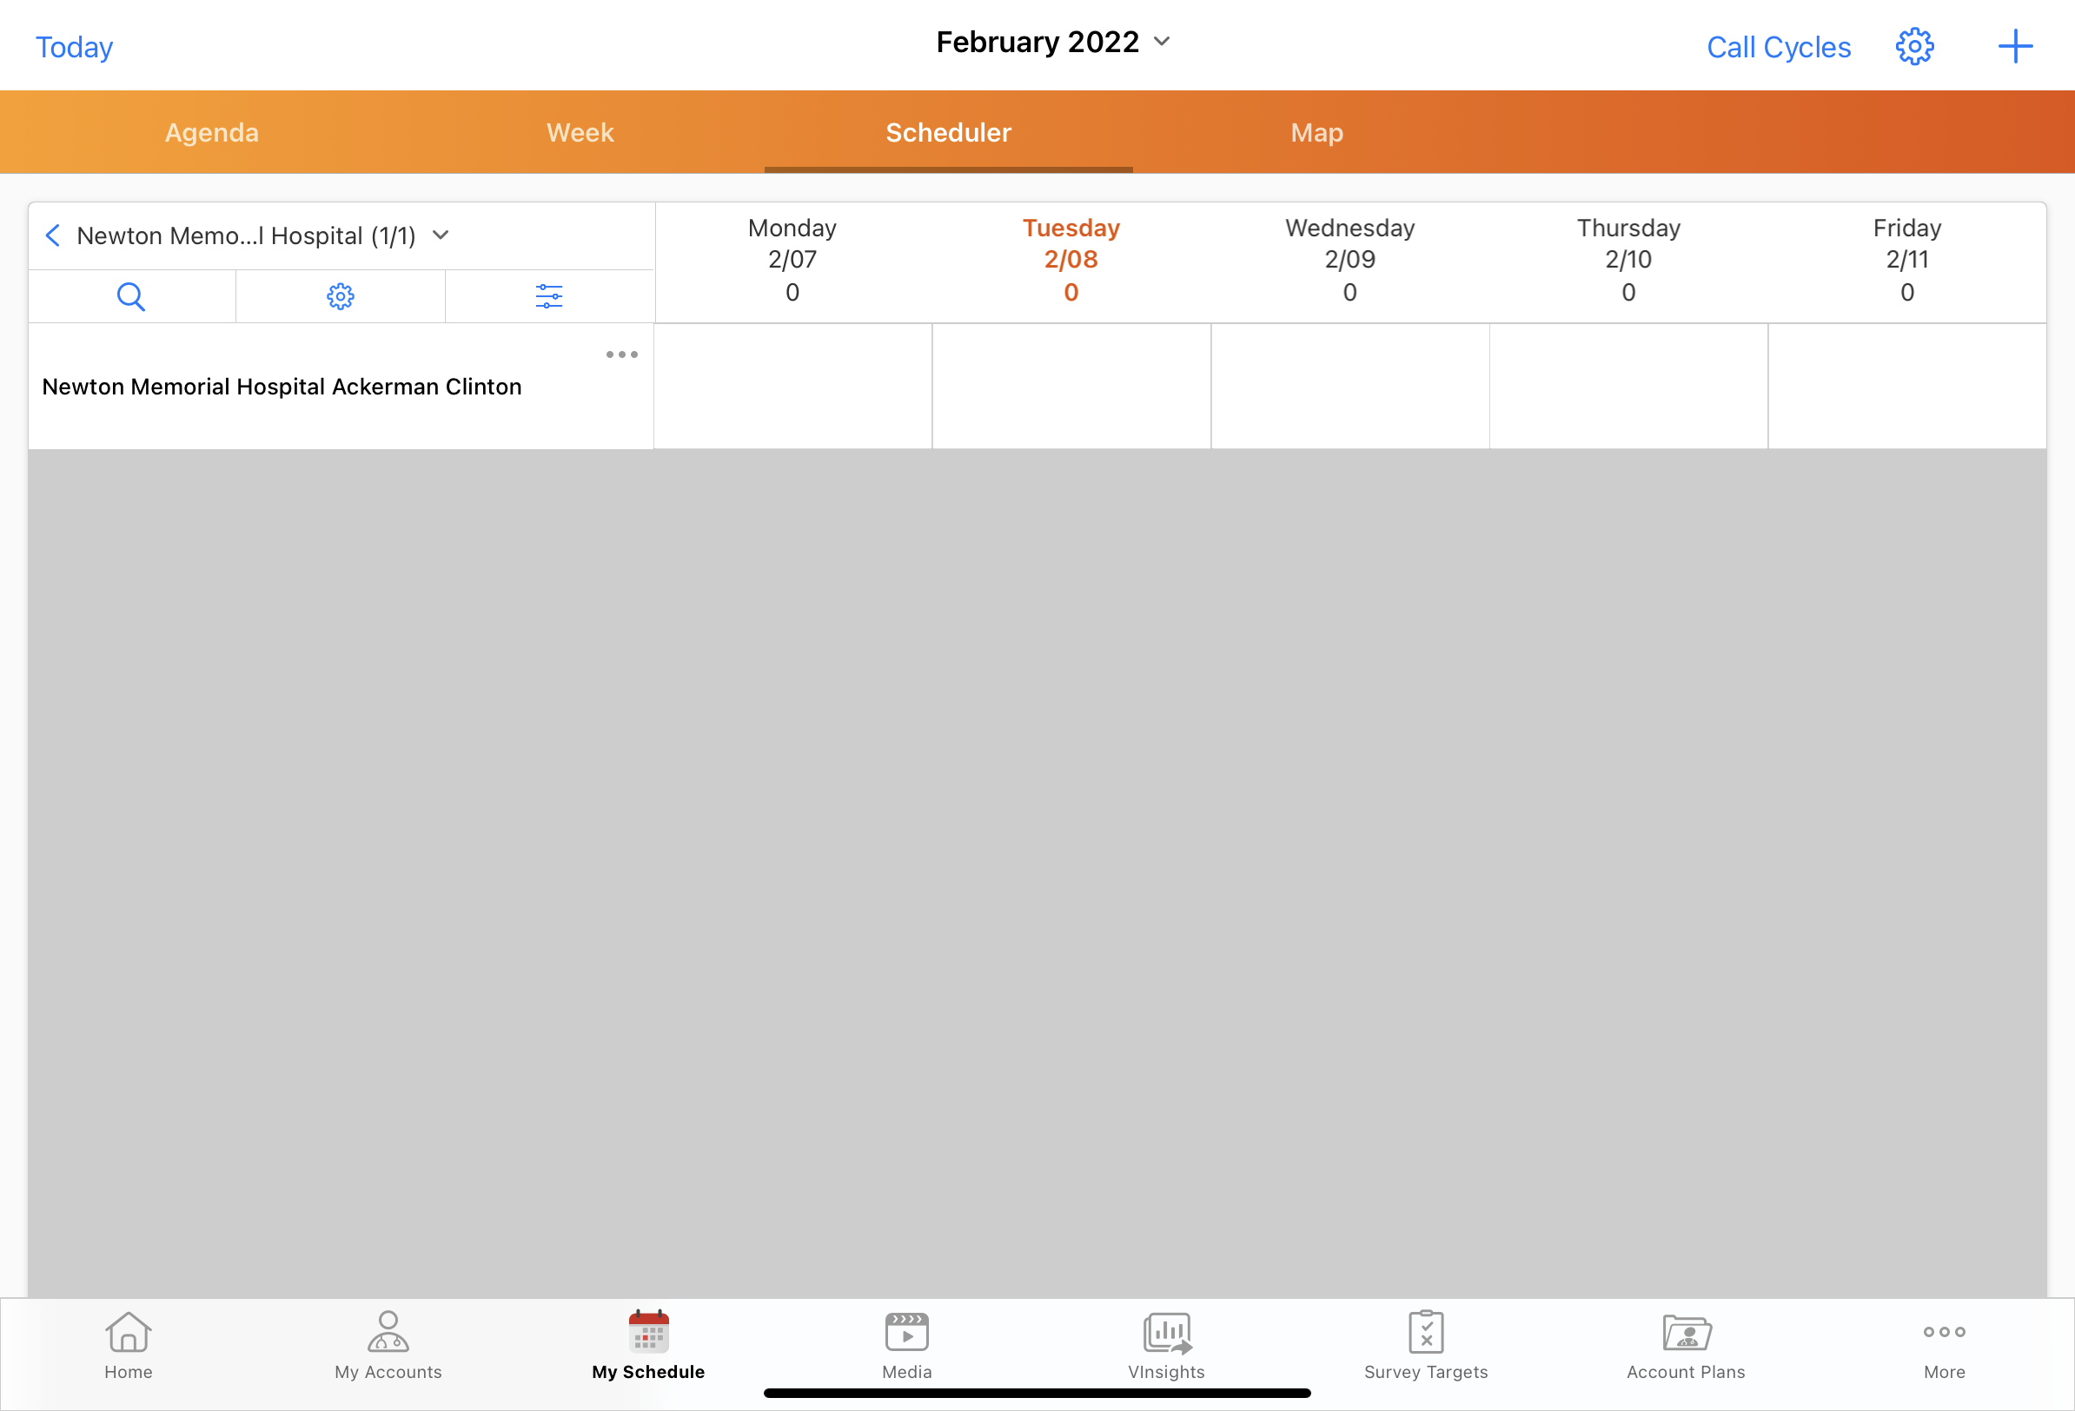Go back using the left chevron
2075x1411 pixels.
[54, 235]
